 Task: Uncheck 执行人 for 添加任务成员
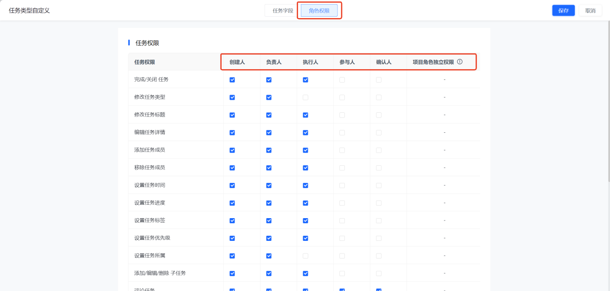click(x=305, y=150)
